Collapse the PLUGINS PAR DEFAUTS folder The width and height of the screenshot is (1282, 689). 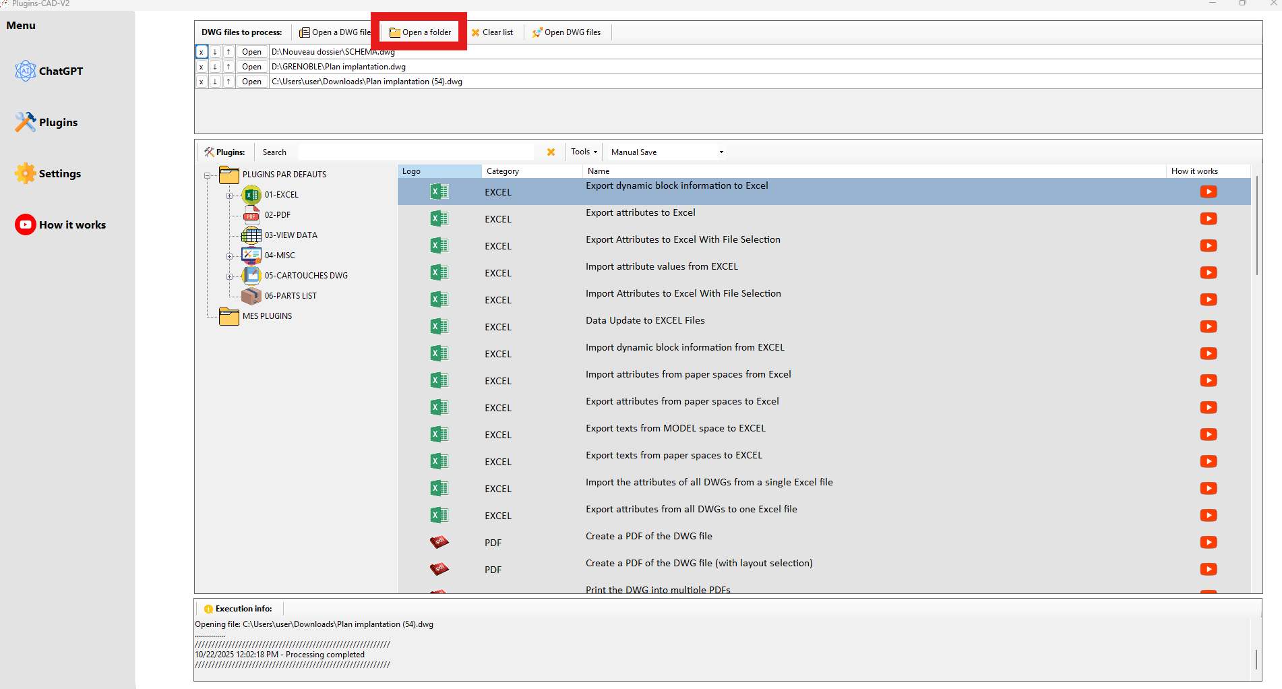pos(207,175)
